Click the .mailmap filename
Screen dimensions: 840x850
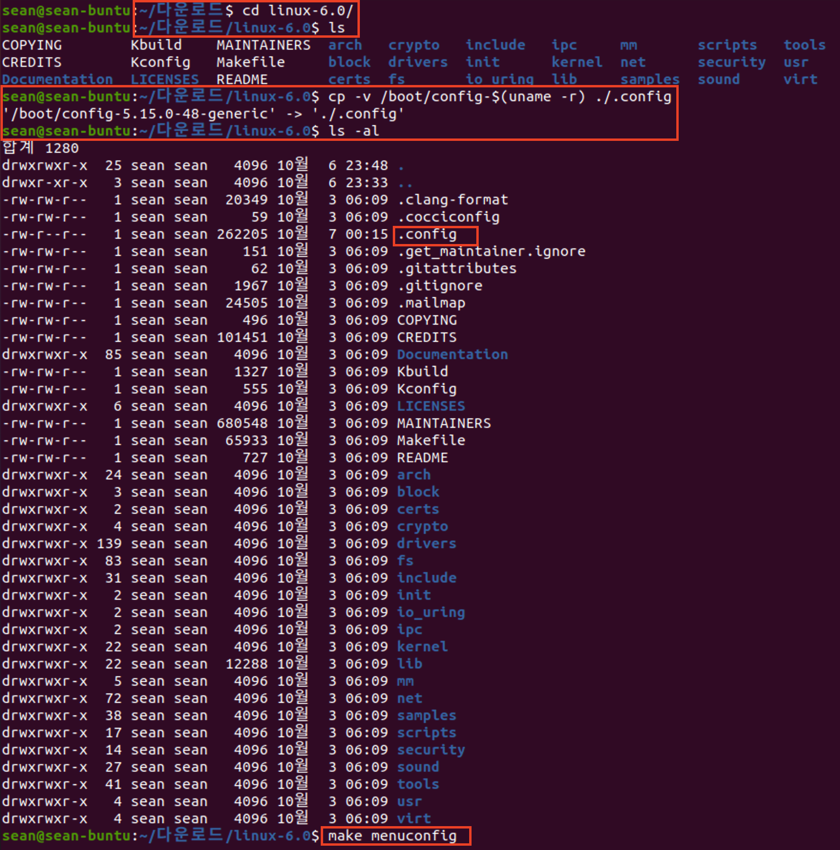tap(431, 303)
